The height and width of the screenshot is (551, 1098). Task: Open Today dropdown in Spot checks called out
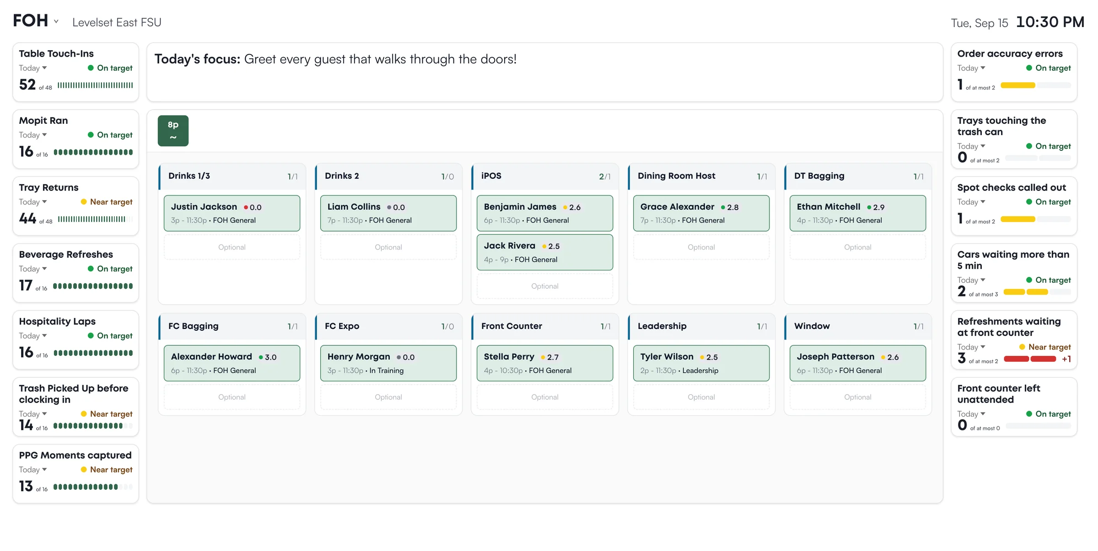[x=971, y=202]
